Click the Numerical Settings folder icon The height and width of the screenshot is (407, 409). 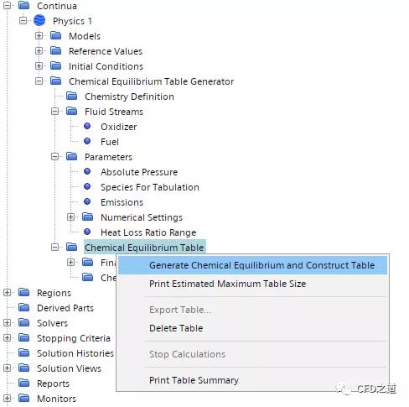click(x=88, y=217)
